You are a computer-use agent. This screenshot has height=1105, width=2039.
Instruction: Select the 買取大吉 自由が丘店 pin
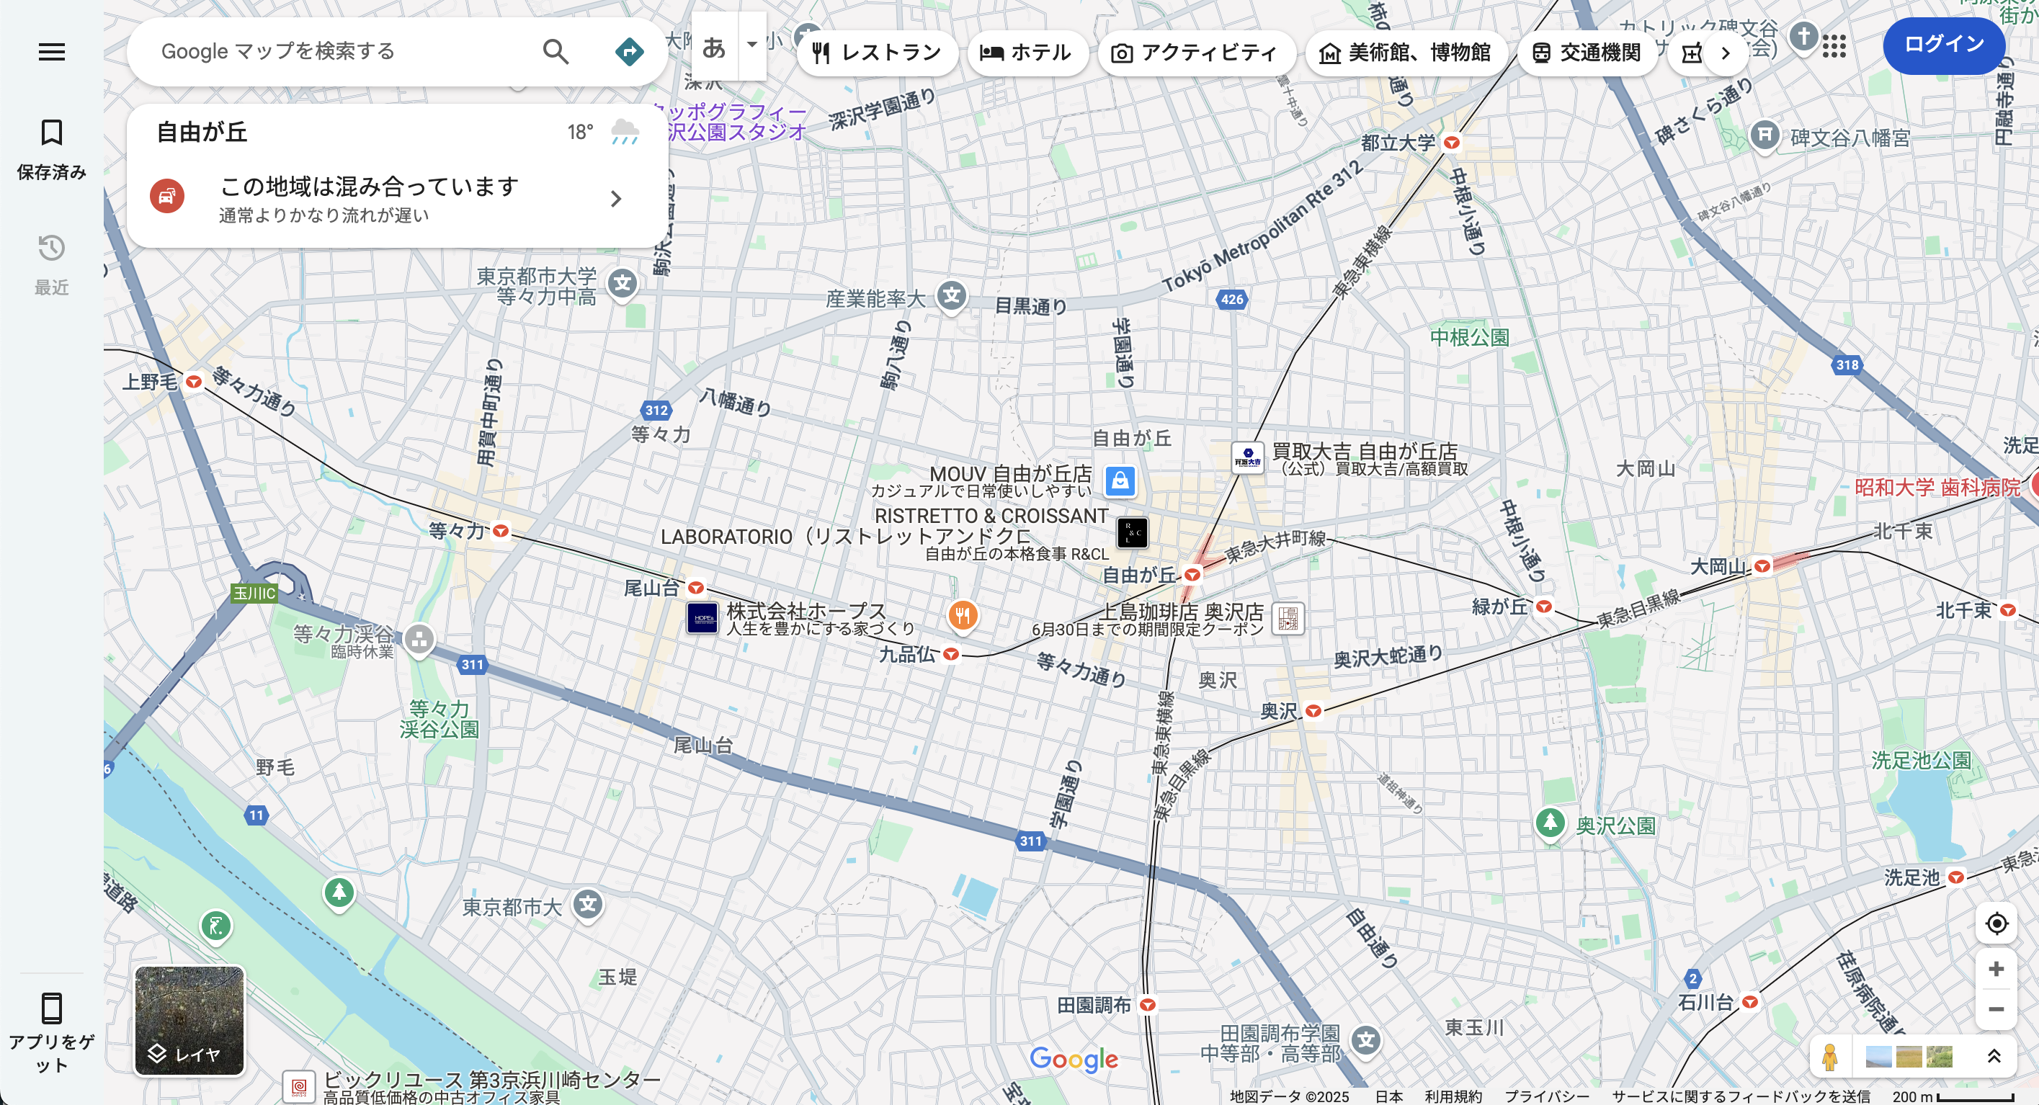1247,458
